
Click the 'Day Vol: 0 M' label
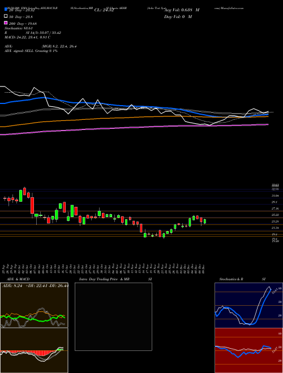point(178,16)
